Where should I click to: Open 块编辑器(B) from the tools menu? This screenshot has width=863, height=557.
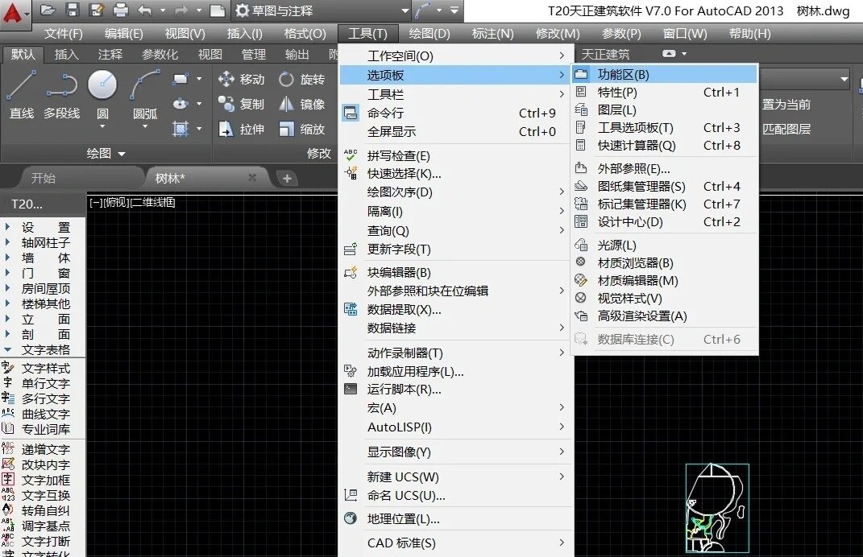pos(456,272)
